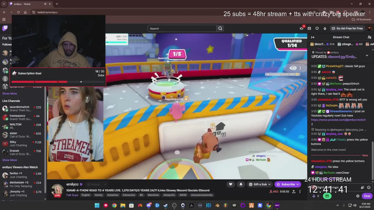Open Windows Start menu
The height and width of the screenshot is (210, 374).
[x=97, y=205]
